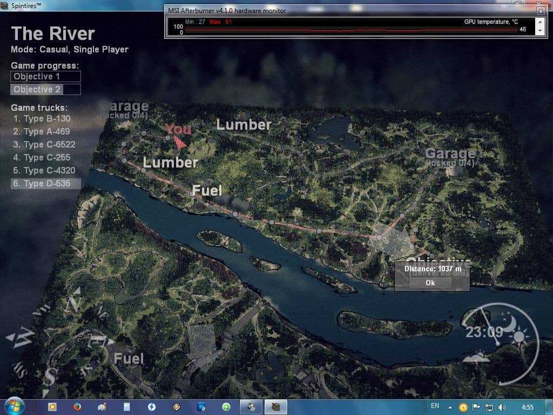Open the green round taskbar icon
Viewport: 553px width, 415px height.
pyautogui.click(x=226, y=407)
